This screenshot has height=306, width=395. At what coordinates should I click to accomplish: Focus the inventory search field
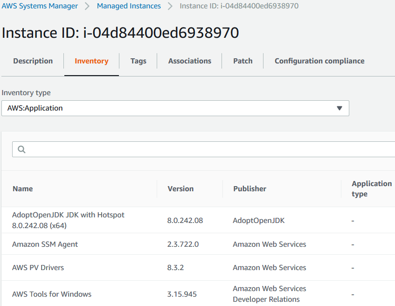click(x=203, y=149)
